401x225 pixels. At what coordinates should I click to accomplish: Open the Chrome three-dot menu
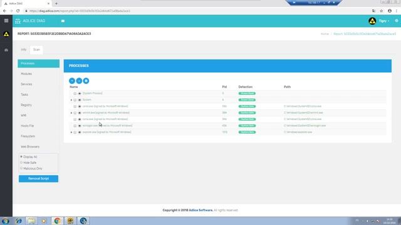point(397,11)
